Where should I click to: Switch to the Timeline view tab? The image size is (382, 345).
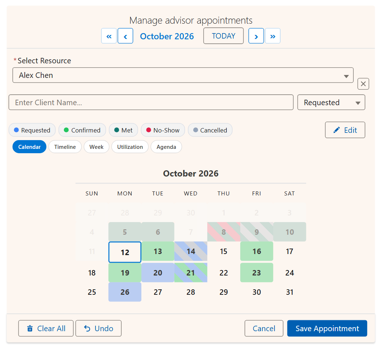pyautogui.click(x=65, y=147)
